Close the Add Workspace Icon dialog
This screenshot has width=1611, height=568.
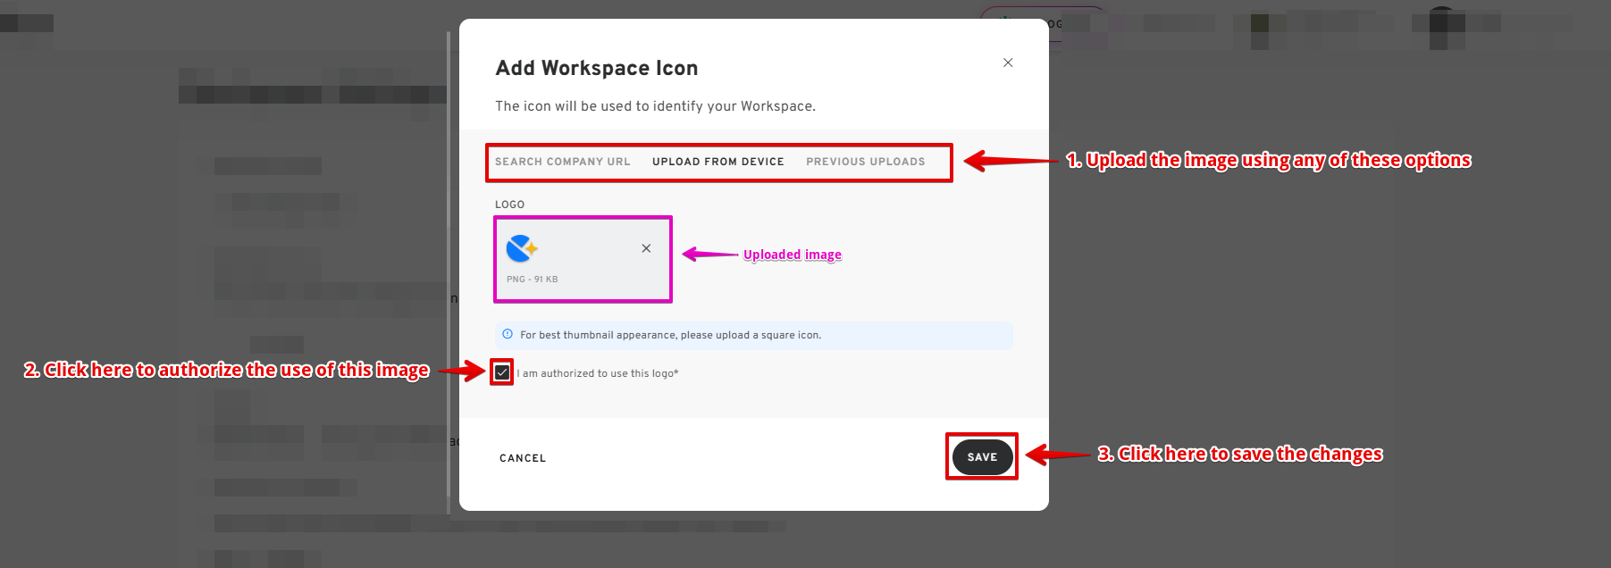point(1008,63)
